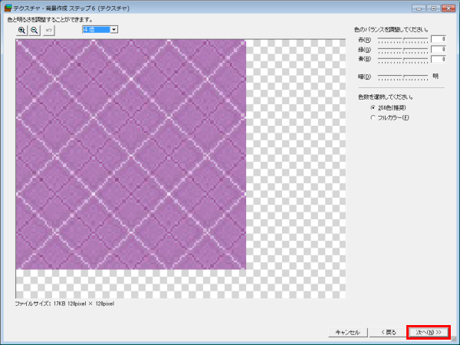Viewport: 460px width, 345px height.
Task: Click the undo arrow icon
Action: pos(49,30)
